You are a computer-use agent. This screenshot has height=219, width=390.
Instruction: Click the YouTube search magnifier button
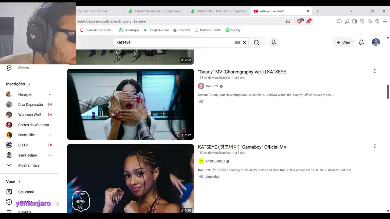257,42
